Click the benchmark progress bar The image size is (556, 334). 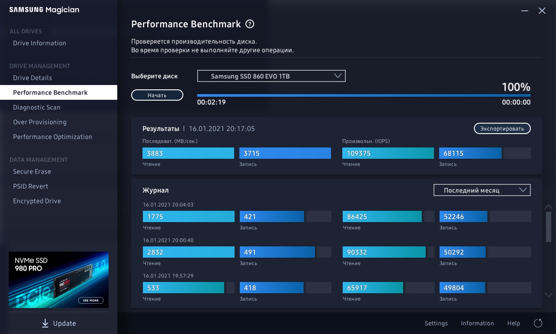tap(364, 95)
